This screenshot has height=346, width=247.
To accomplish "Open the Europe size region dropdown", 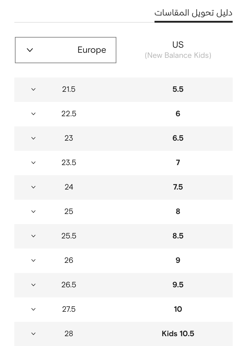I will click(x=66, y=50).
